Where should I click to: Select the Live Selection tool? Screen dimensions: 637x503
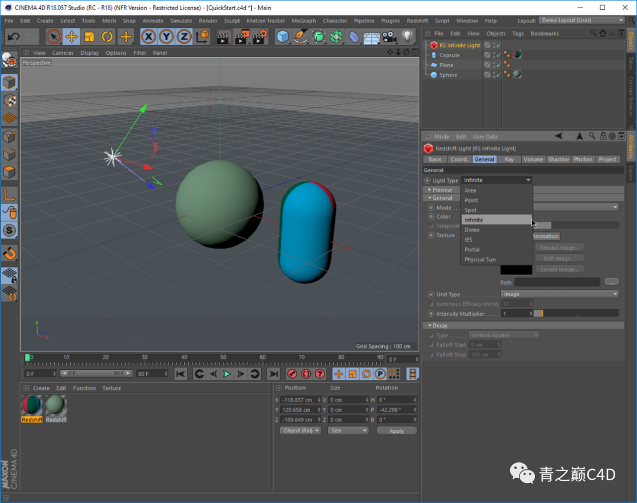[53, 37]
